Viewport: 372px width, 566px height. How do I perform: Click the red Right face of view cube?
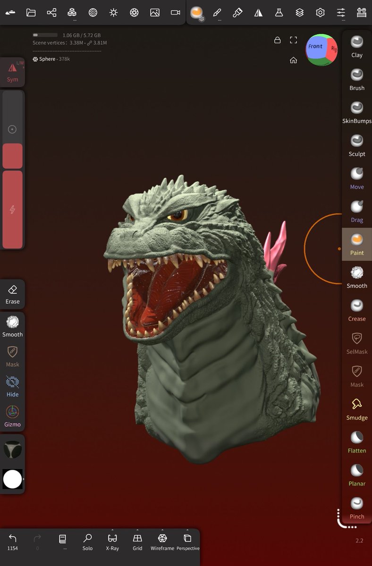tap(333, 49)
